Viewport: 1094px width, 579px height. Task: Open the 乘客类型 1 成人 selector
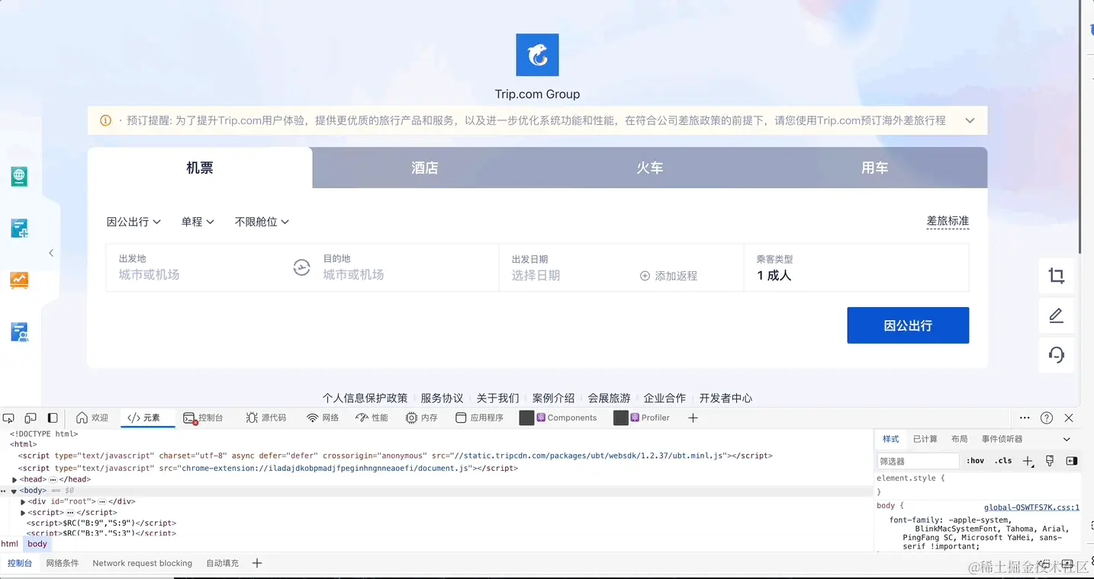coord(856,267)
